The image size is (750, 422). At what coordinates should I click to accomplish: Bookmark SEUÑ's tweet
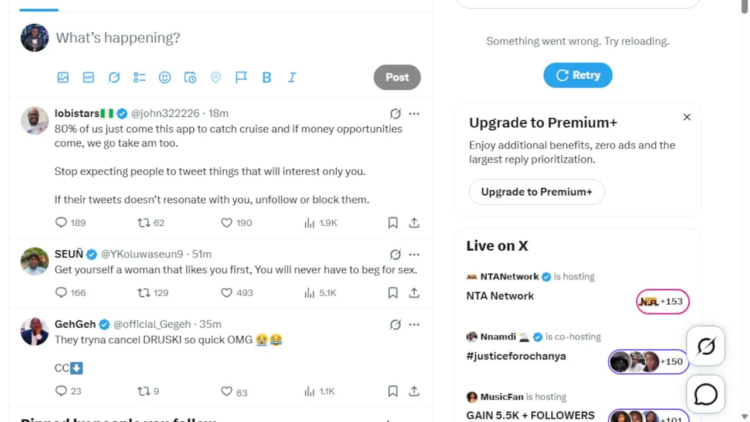tap(393, 292)
